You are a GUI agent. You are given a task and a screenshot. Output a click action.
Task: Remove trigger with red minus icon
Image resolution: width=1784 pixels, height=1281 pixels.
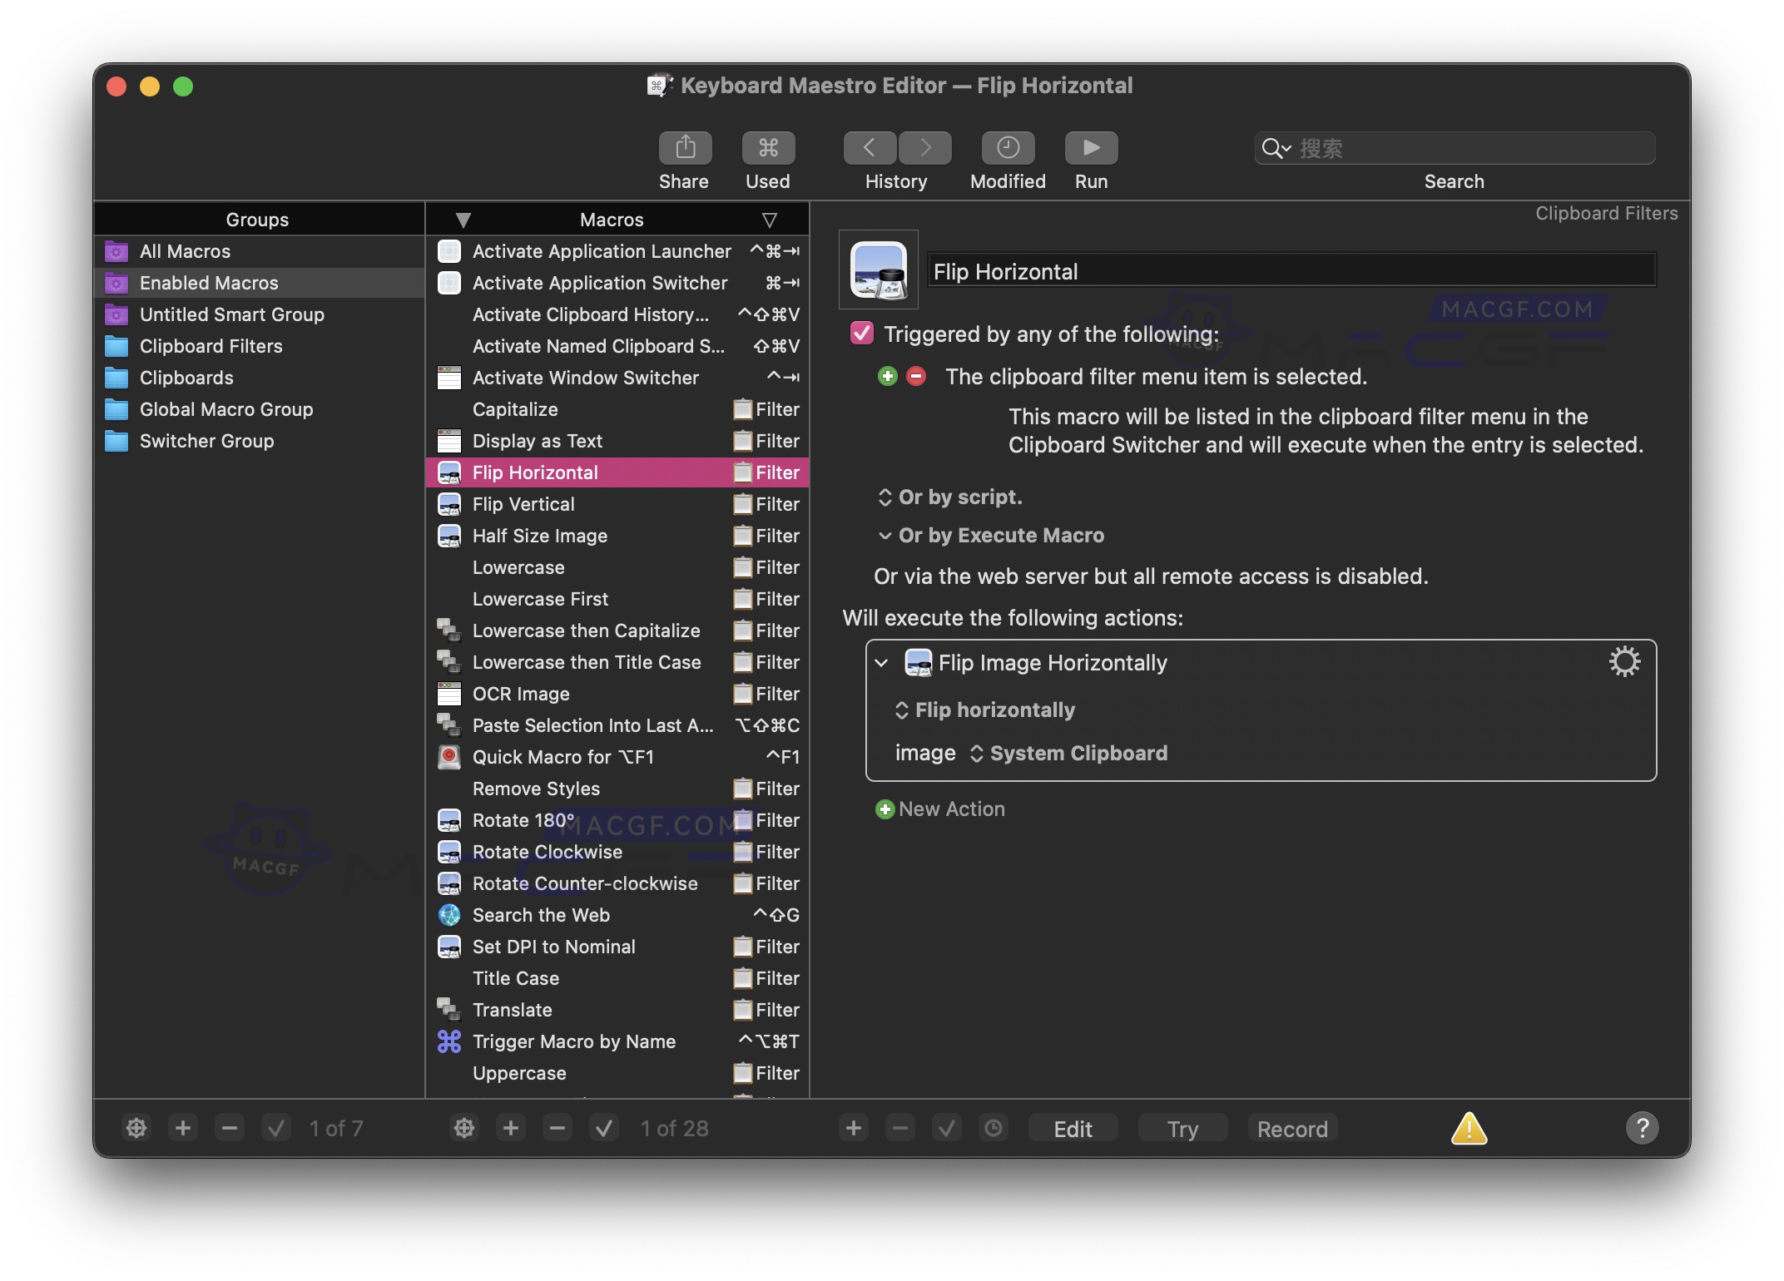(x=916, y=377)
